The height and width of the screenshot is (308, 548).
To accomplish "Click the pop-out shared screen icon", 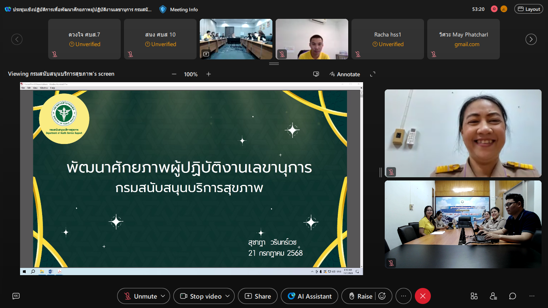I will (316, 74).
